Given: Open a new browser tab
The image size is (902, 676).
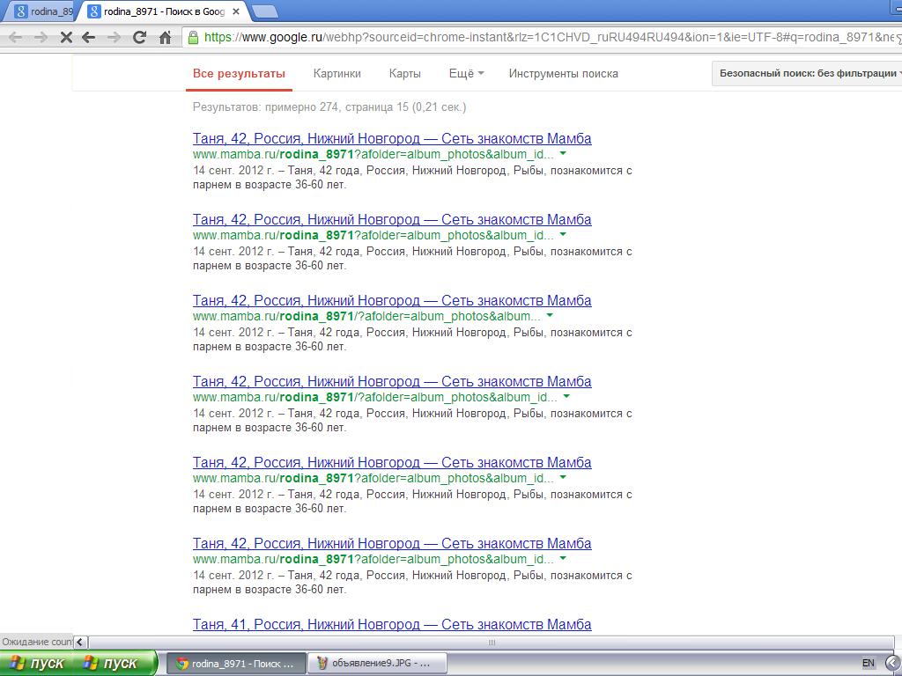Looking at the screenshot, I should tap(264, 11).
